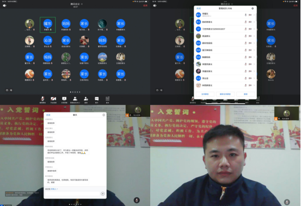This screenshot has height=206, width=301.
Task: Toggle mic of second member in the list
Action: pos(245,22)
